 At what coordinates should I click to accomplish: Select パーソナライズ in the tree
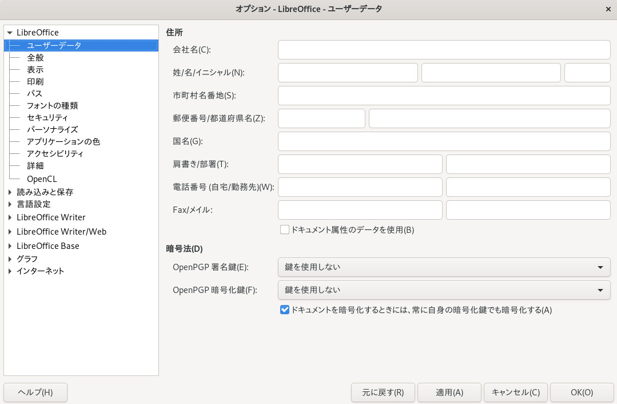click(x=53, y=129)
